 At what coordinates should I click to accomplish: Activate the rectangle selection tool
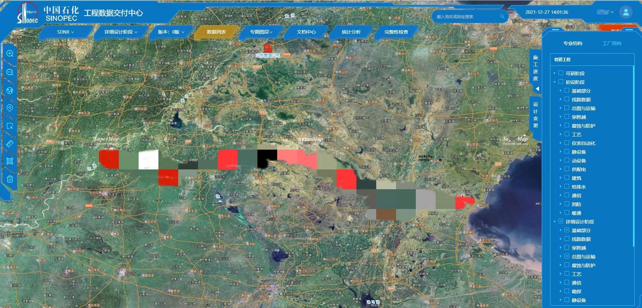coord(10,126)
